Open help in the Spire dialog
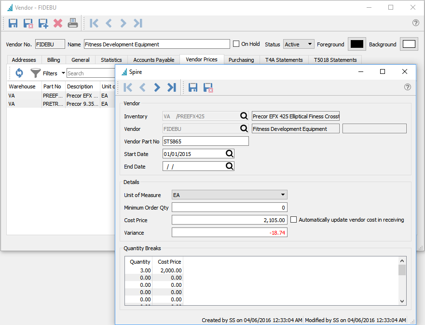425x325 pixels. (408, 87)
